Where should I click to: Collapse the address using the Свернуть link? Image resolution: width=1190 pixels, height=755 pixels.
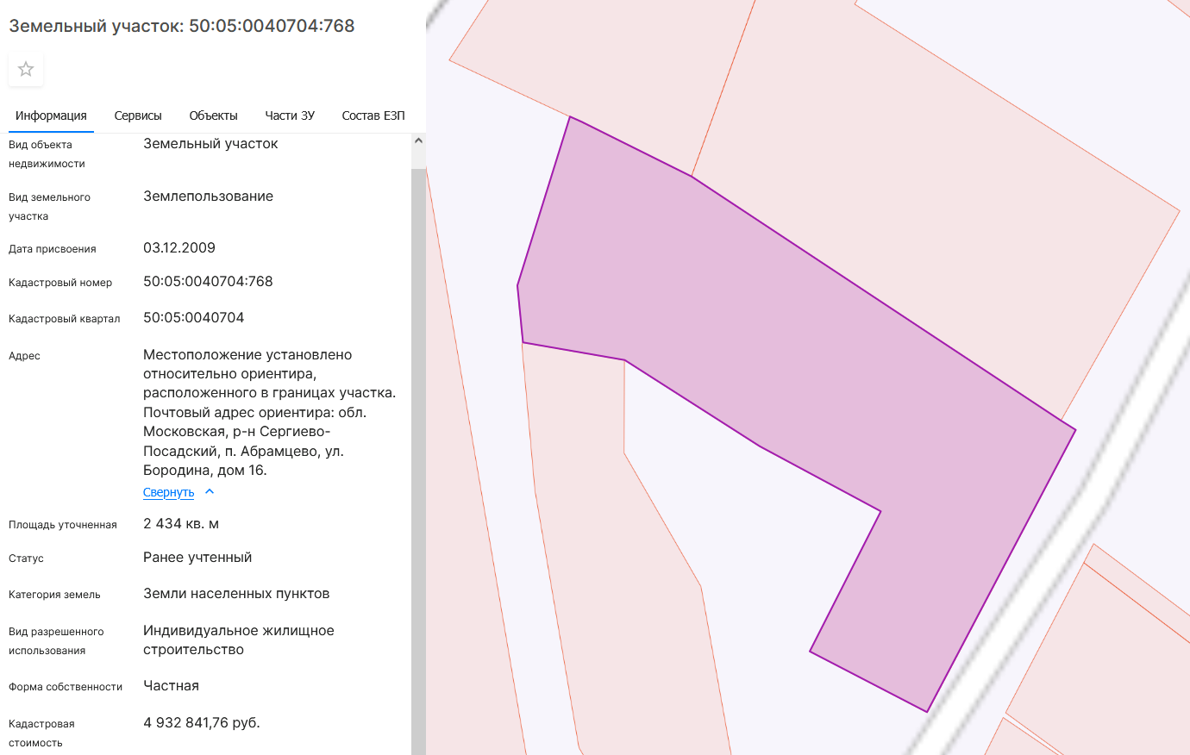click(x=168, y=492)
